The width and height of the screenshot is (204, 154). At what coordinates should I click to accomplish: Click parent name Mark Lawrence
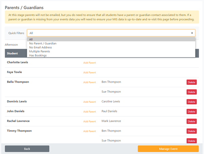111,121
